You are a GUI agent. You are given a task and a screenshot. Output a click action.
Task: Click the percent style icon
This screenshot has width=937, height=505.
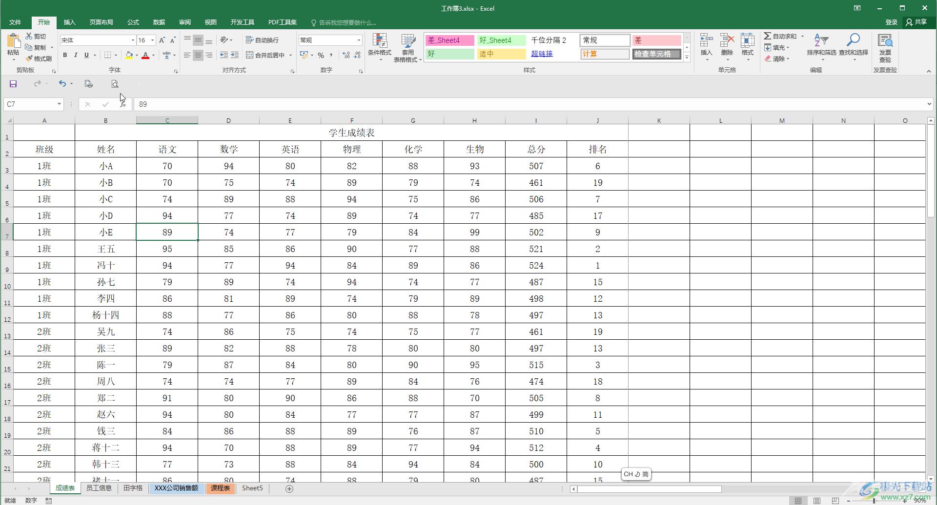pyautogui.click(x=321, y=55)
